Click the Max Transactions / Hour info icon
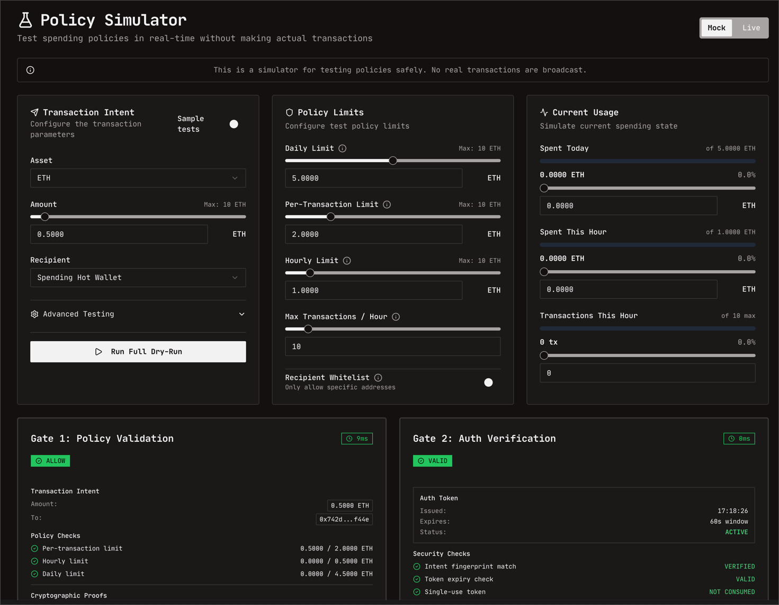779x605 pixels. 396,317
